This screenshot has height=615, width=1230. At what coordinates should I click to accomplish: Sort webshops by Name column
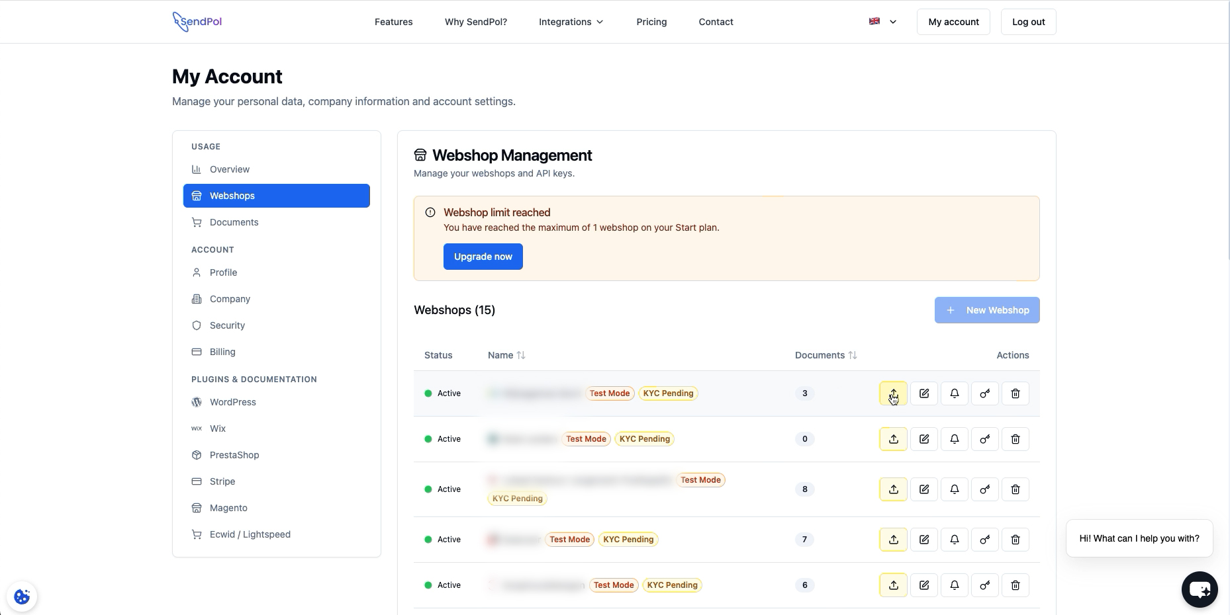coord(506,355)
